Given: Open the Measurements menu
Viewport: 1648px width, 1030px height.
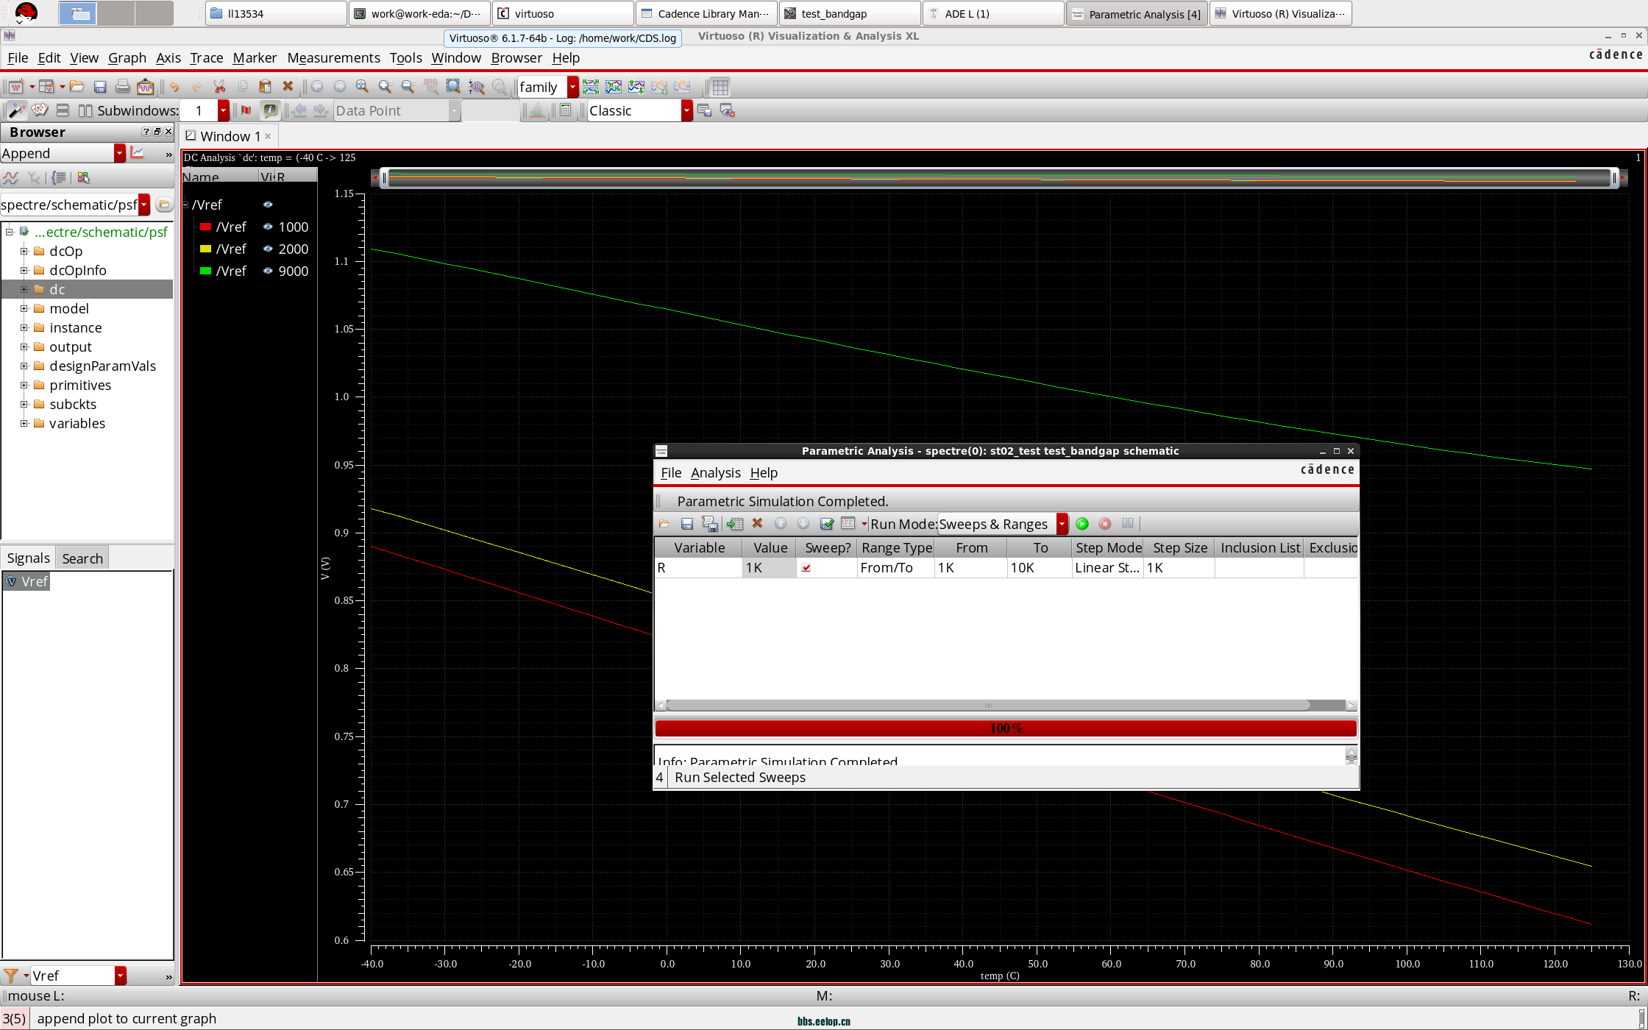Looking at the screenshot, I should [333, 57].
